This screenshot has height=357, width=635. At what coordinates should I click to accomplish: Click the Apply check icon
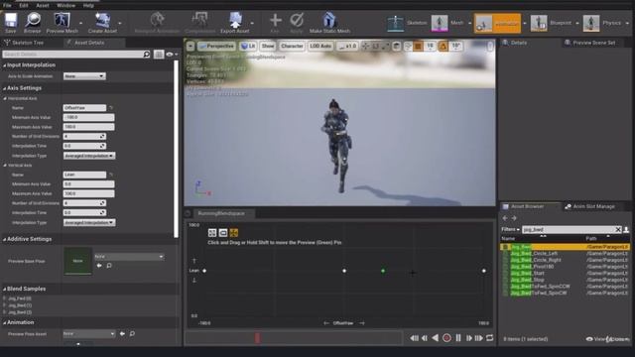297,22
